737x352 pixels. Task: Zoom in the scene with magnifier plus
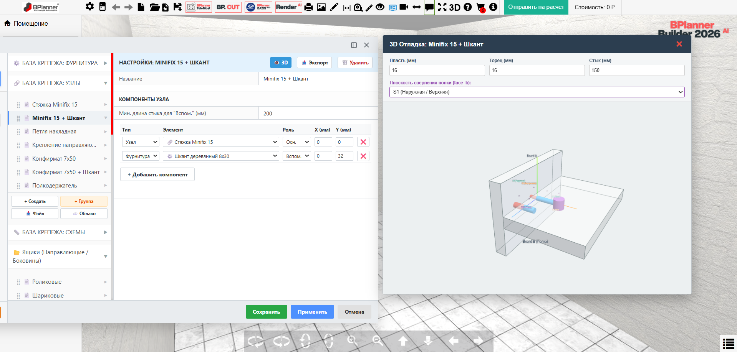353,340
